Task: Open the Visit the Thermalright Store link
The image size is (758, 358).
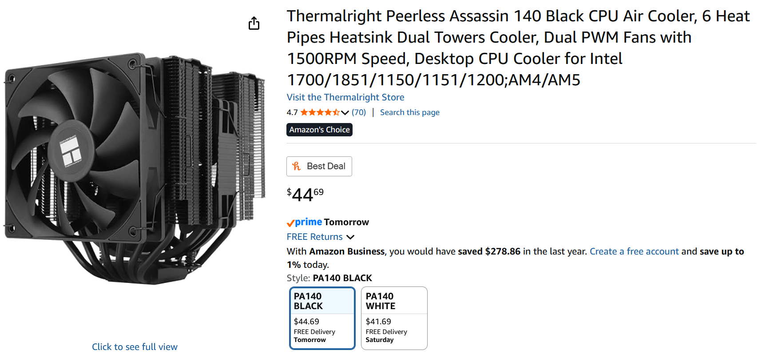Action: point(345,97)
